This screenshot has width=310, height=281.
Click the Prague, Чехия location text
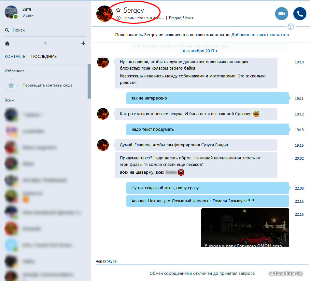(x=181, y=18)
